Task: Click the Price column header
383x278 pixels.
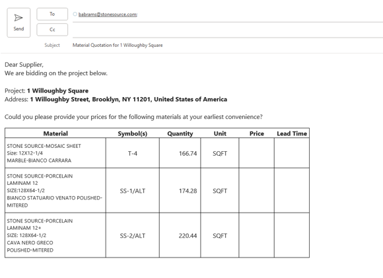Action: point(256,133)
